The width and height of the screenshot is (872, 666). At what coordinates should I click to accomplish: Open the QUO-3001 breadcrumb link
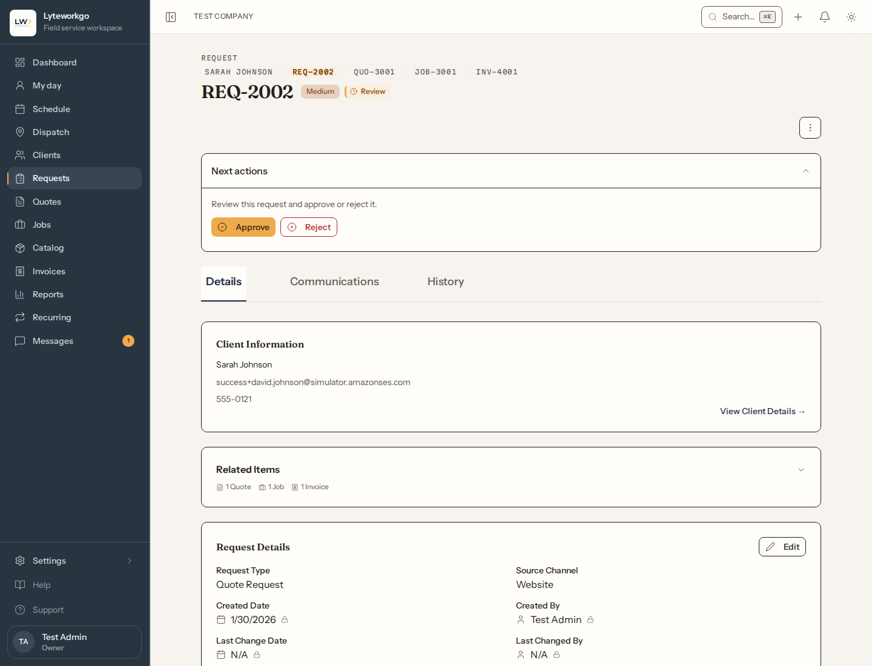pyautogui.click(x=374, y=72)
